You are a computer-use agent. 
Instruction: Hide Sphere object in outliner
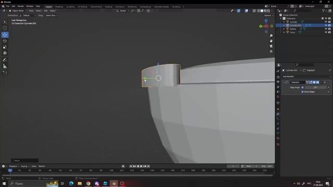click(x=326, y=29)
